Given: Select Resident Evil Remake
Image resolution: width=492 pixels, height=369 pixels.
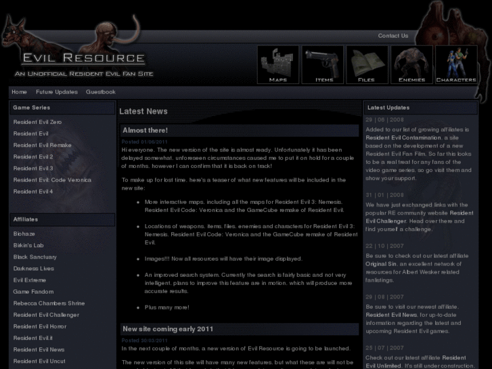Looking at the screenshot, I should (x=43, y=145).
